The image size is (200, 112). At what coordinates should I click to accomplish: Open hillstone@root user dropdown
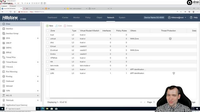coord(177,17)
